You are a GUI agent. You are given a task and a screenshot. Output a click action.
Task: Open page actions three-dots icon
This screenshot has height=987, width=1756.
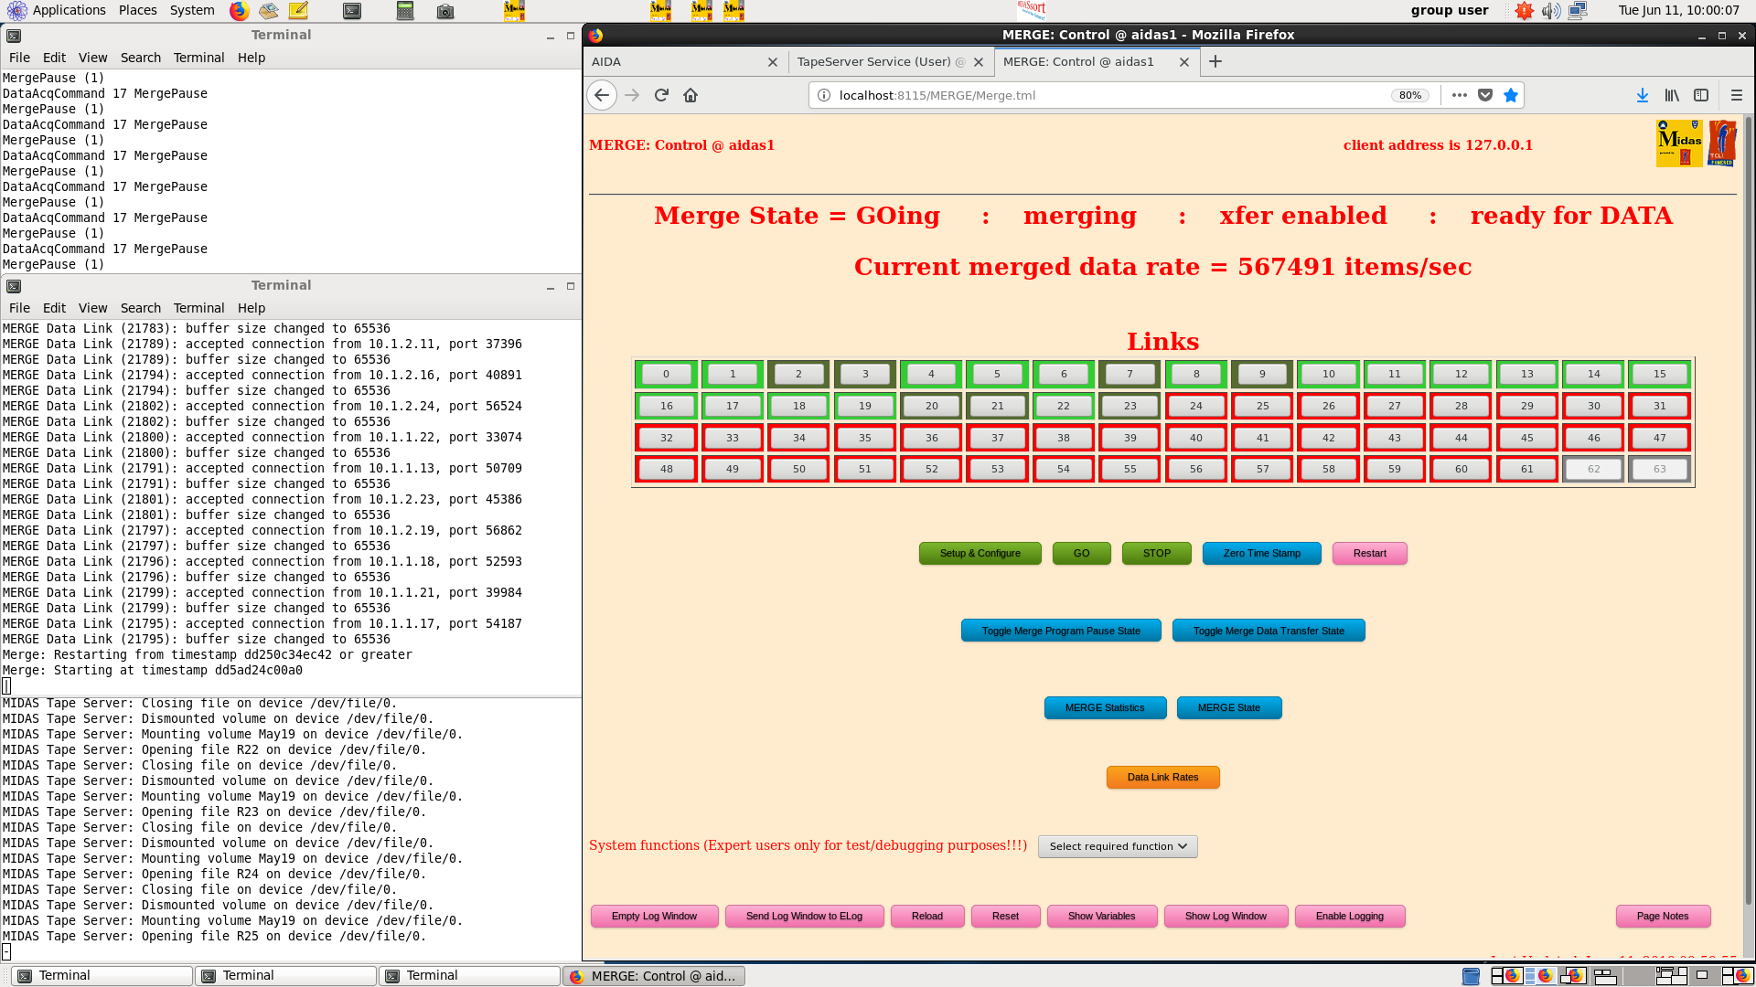pos(1460,95)
